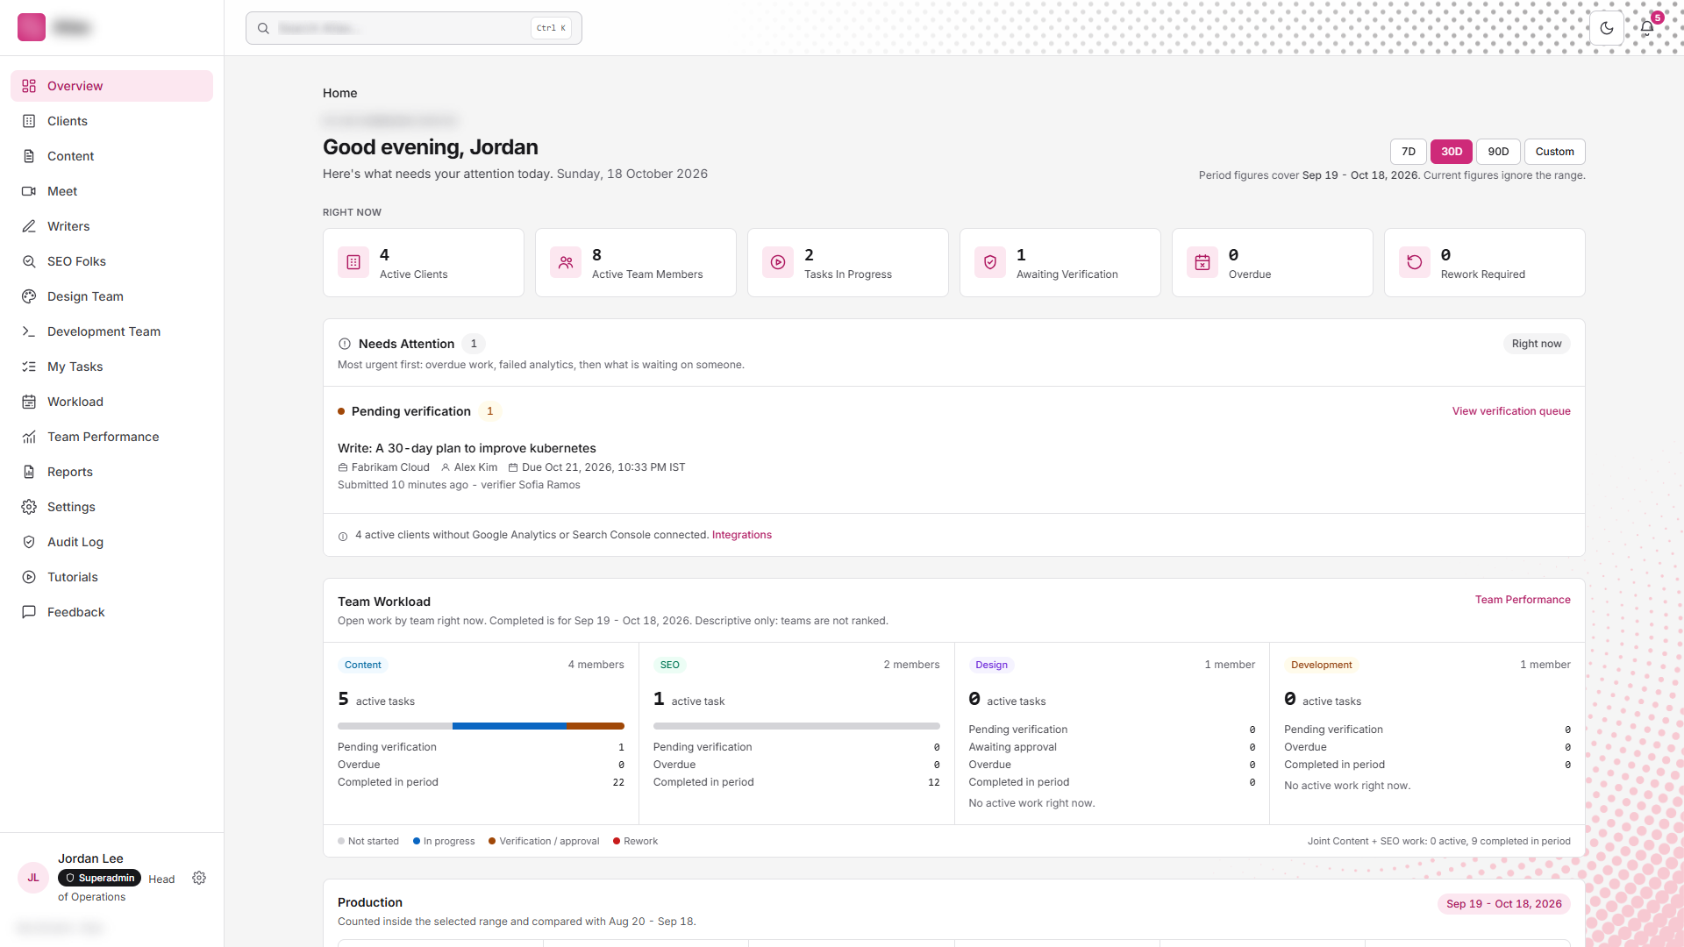
Task: Open Team Performance link in Team Workload
Action: (1523, 600)
